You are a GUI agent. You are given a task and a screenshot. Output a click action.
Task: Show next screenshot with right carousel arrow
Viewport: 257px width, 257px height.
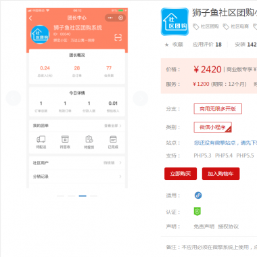click(141, 98)
